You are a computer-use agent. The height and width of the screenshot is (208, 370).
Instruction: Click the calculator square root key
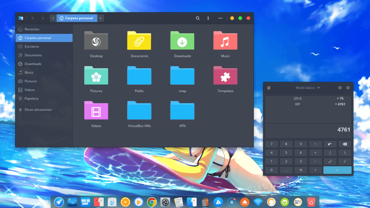345,161
